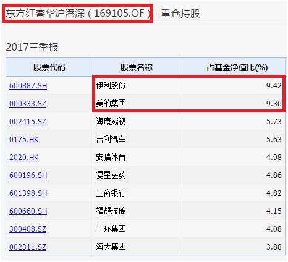This screenshot has width=288, height=262.
Task: Open the 002415.SZ stock code link
Action: pyautogui.click(x=28, y=121)
